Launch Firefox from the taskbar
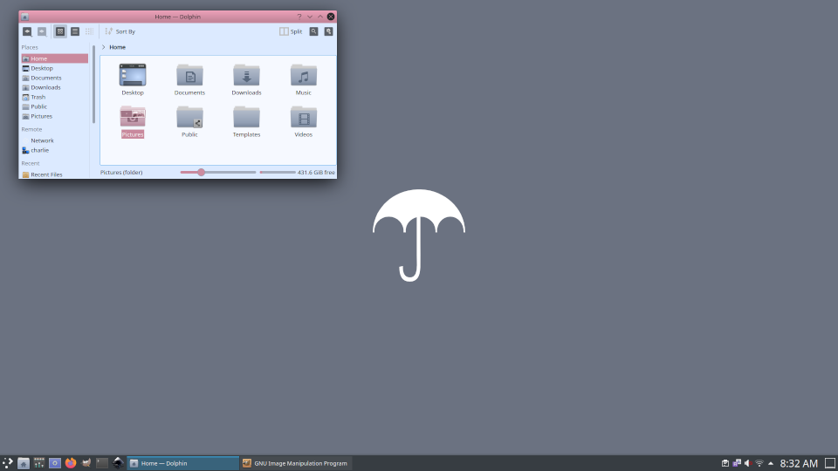The width and height of the screenshot is (838, 471). [71, 463]
